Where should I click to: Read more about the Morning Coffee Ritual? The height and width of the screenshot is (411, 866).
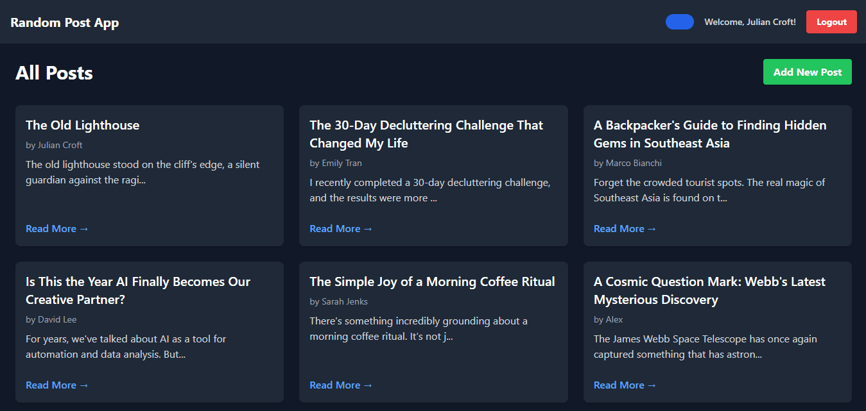point(340,385)
